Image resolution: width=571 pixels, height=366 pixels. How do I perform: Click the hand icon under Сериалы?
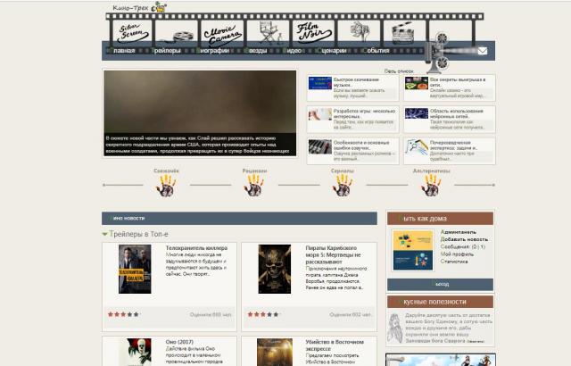pos(343,186)
